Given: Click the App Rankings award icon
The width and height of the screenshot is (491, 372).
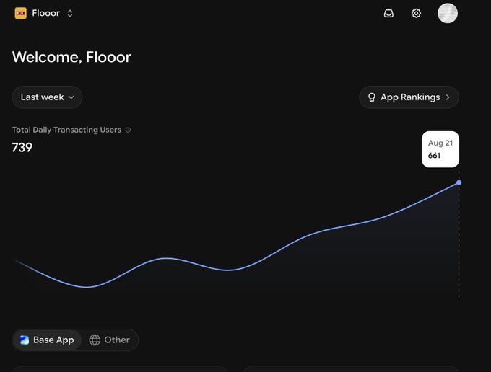Looking at the screenshot, I should pyautogui.click(x=372, y=97).
